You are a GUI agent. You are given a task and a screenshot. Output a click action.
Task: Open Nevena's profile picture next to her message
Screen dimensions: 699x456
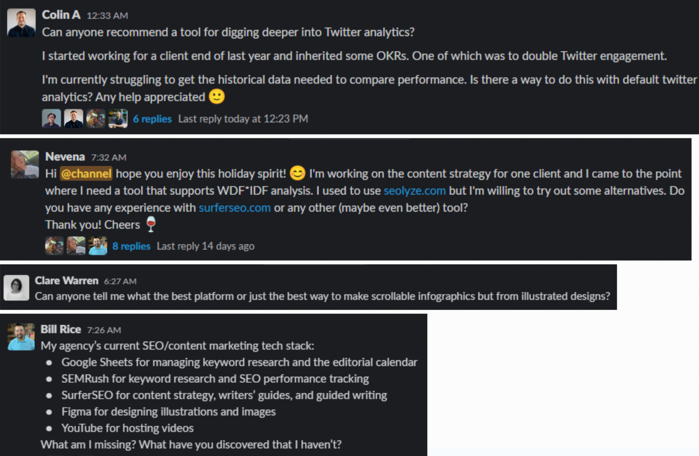point(25,164)
